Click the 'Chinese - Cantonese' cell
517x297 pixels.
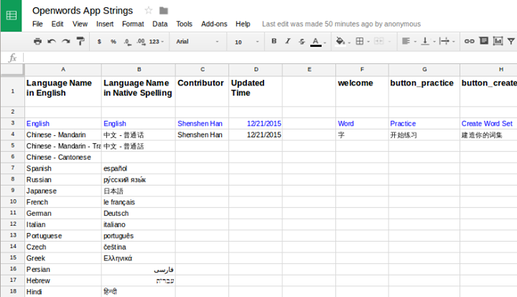pos(63,157)
